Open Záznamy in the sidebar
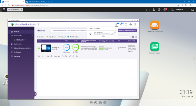This screenshot has width=196, height=106. 17,56
